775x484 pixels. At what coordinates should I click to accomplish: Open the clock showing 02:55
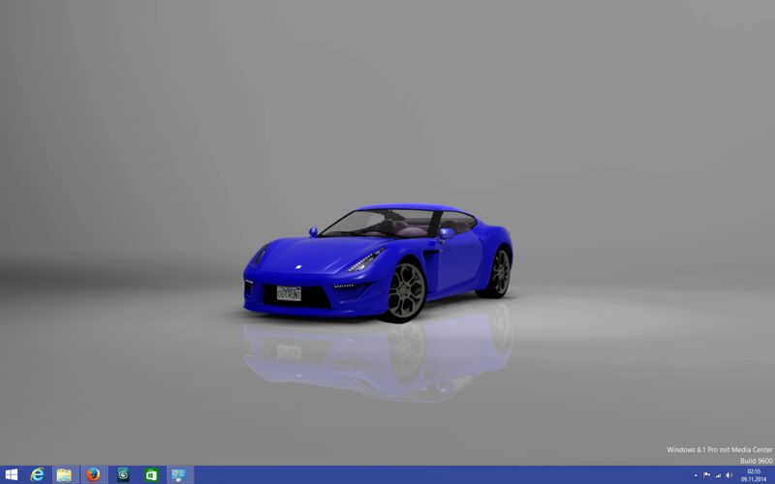tap(754, 471)
